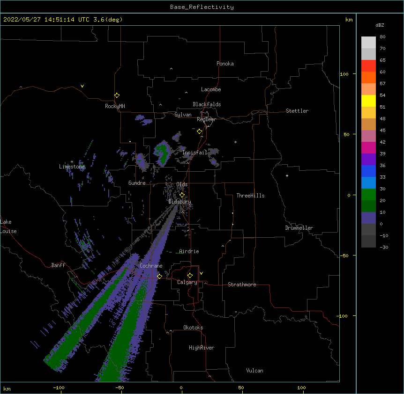
Task: Select the -10 dBZ dark gray swatch
Action: click(x=368, y=241)
